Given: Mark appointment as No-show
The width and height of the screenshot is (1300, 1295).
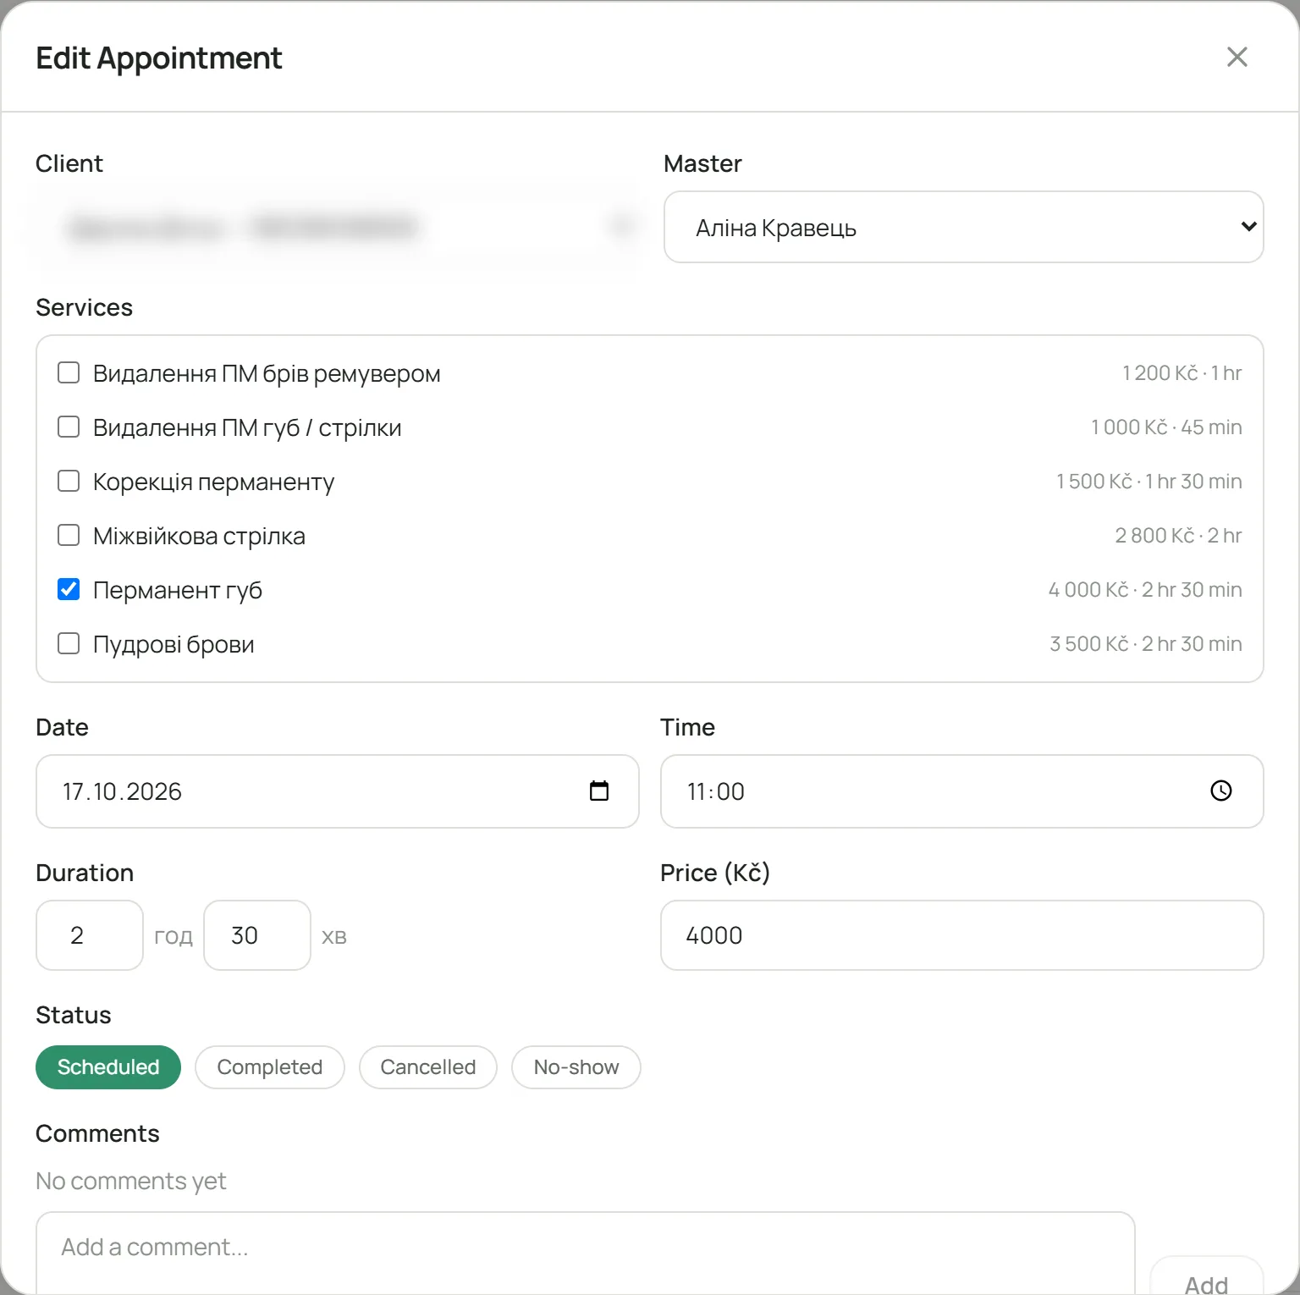Looking at the screenshot, I should click(x=576, y=1066).
